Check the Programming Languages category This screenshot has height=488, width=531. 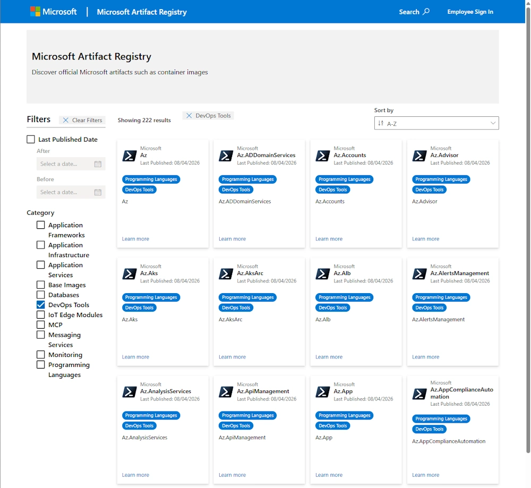click(41, 365)
